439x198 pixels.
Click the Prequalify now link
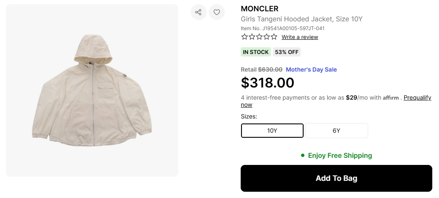coord(417,98)
